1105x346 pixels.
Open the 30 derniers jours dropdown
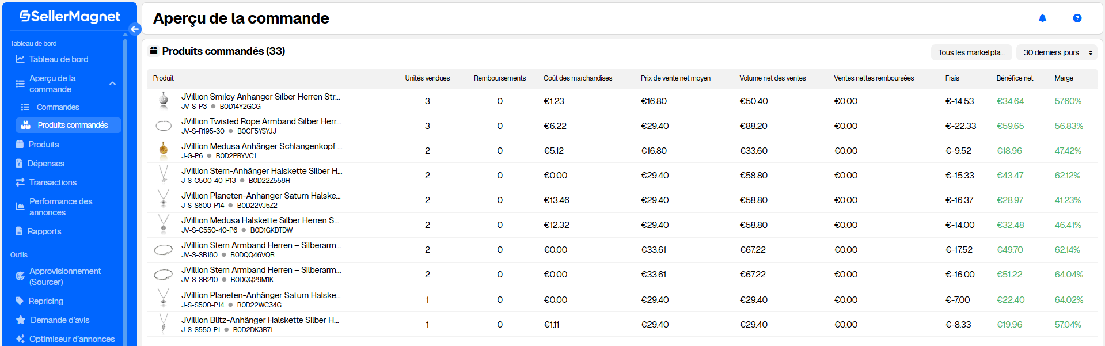1057,52
